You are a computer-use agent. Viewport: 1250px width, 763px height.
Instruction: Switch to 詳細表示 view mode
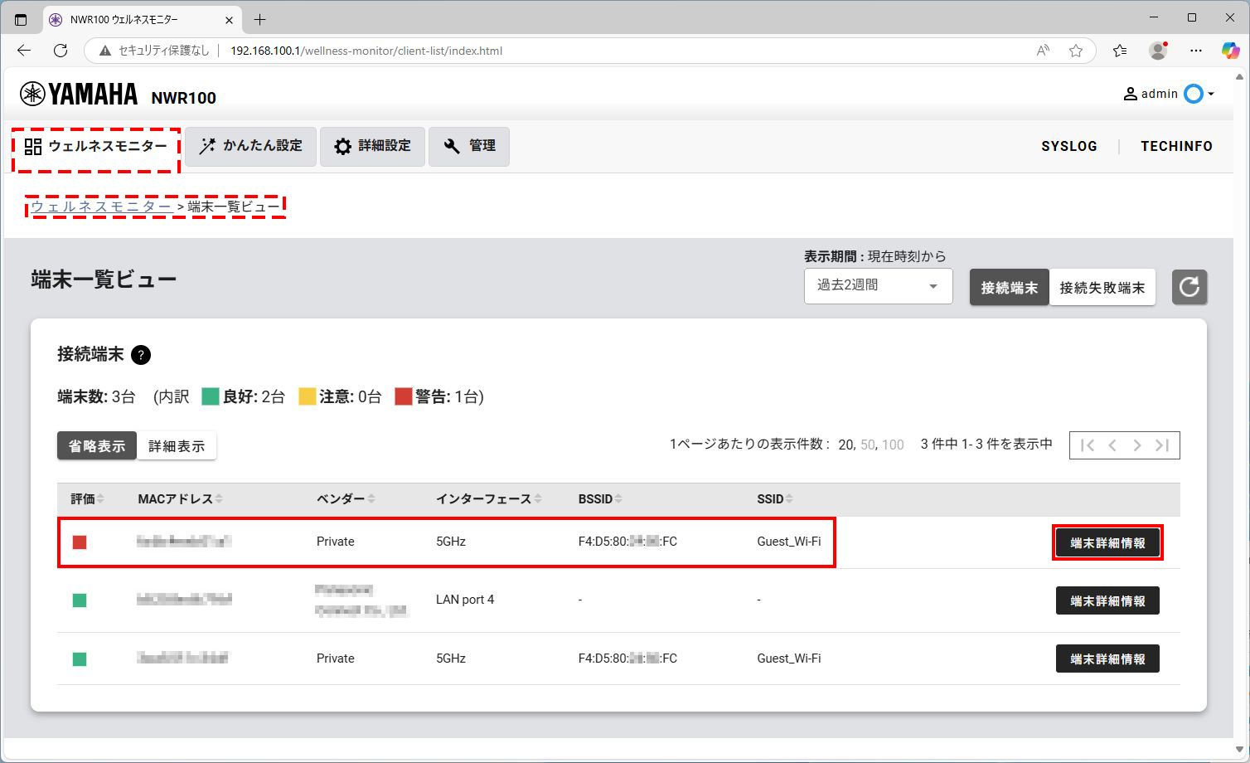[177, 446]
